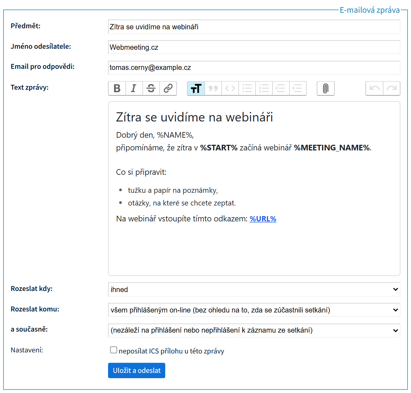Redo the last undone edit

[x=392, y=88]
